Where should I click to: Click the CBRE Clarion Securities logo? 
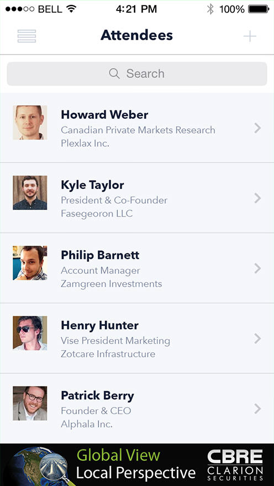pyautogui.click(x=235, y=465)
